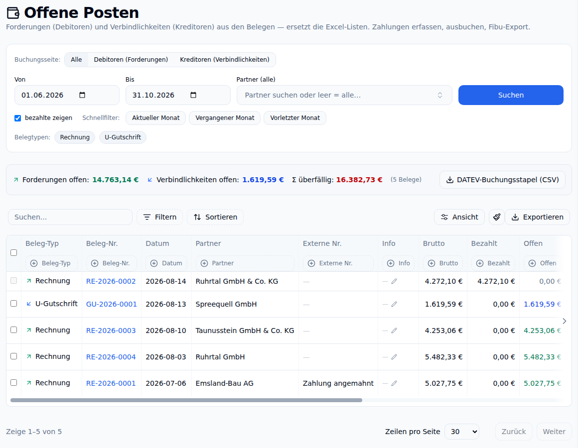Edit info pencil in the Spreequell GmbH row

[394, 304]
